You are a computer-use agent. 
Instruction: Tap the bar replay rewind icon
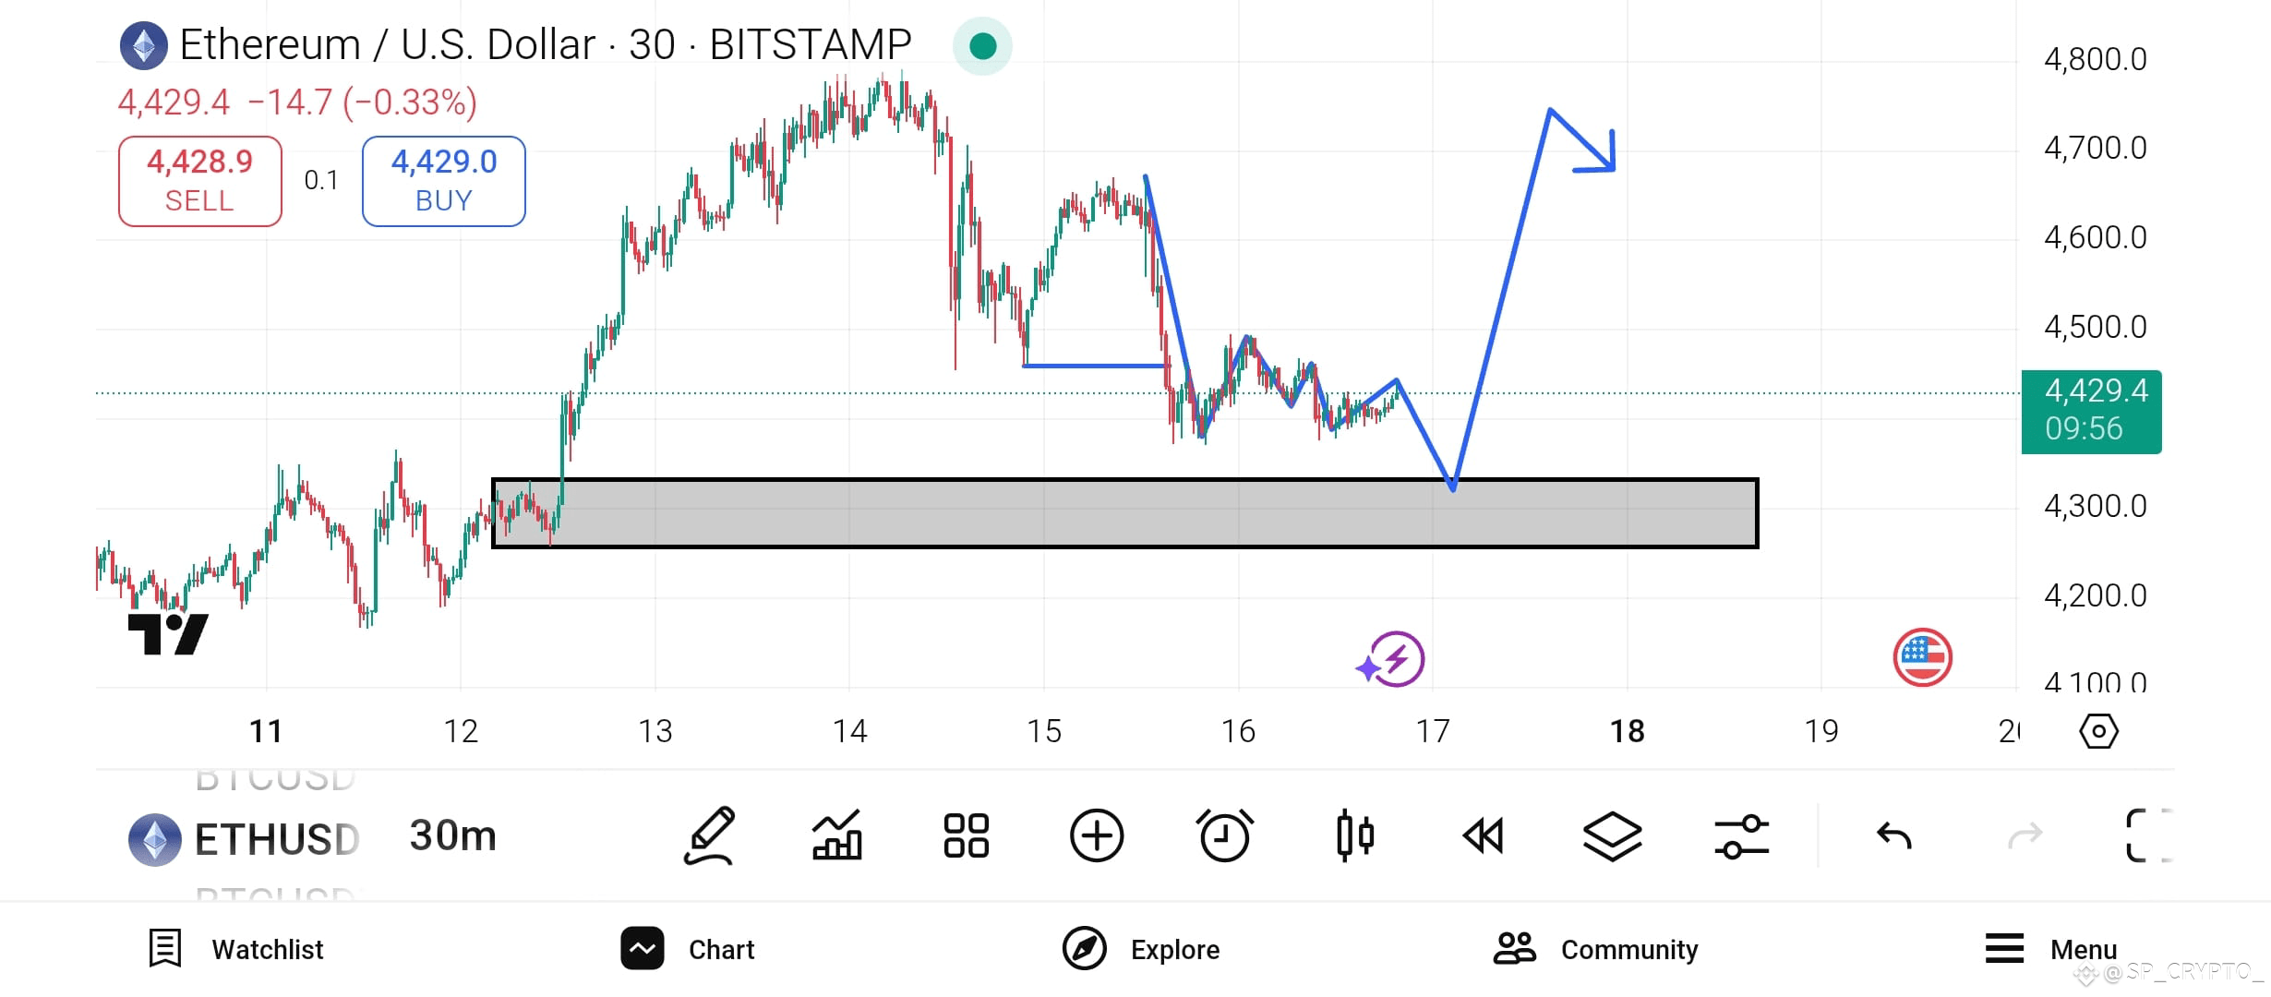(1484, 836)
